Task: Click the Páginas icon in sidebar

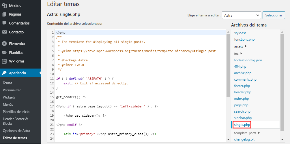Action: click(4, 14)
